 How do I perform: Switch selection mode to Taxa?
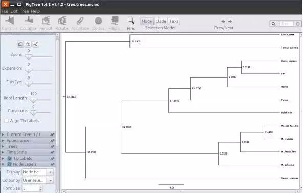pyautogui.click(x=174, y=21)
